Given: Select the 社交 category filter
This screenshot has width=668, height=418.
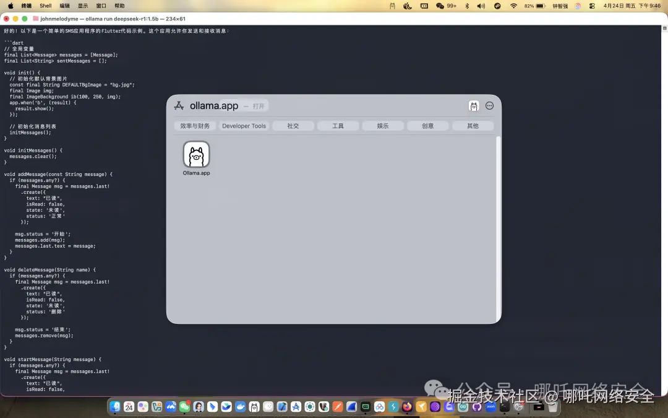Looking at the screenshot, I should click(293, 126).
